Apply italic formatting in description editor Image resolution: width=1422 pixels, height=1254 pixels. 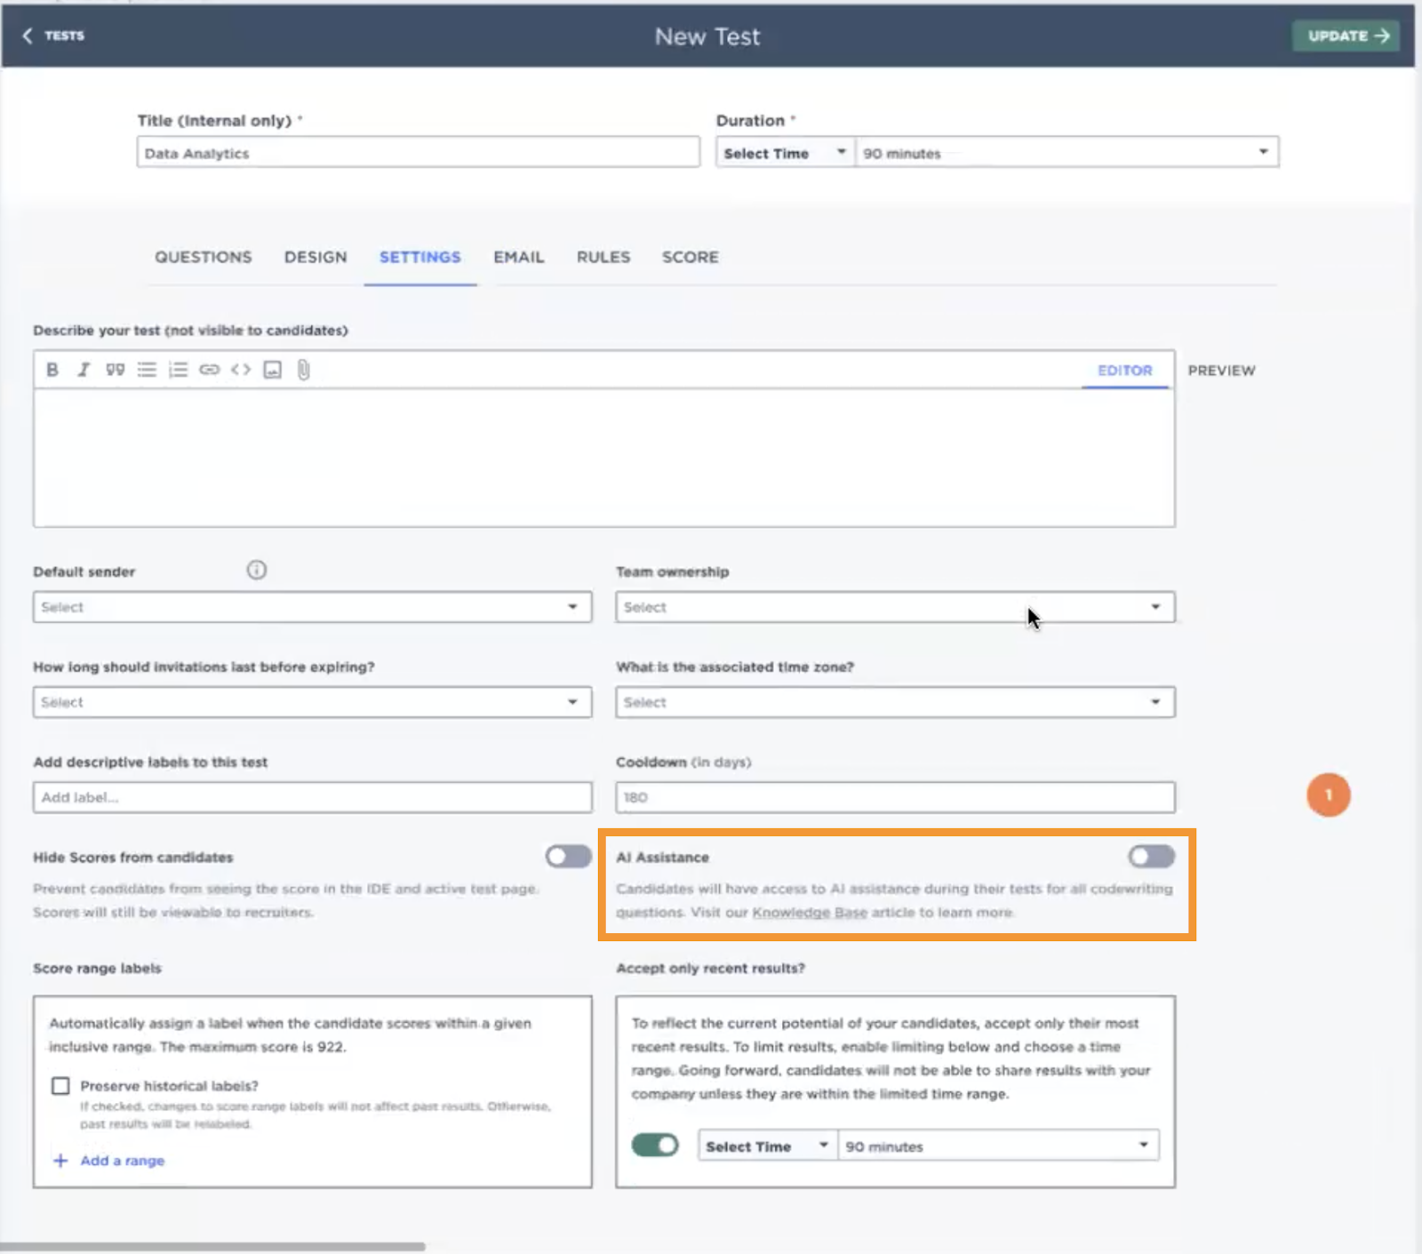[84, 370]
